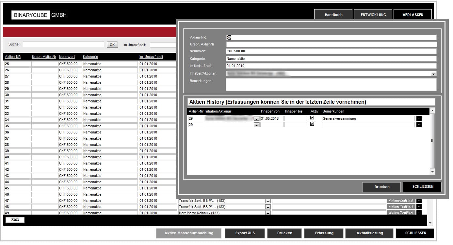
Task: Click scroll down arrow of main share list
Action: click(x=430, y=223)
